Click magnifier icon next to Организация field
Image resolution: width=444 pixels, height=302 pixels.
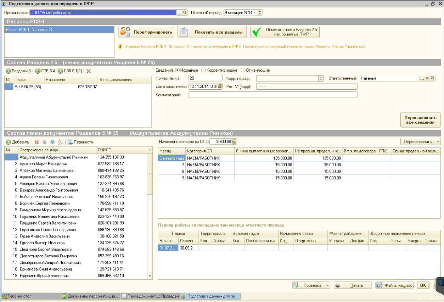tap(185, 13)
